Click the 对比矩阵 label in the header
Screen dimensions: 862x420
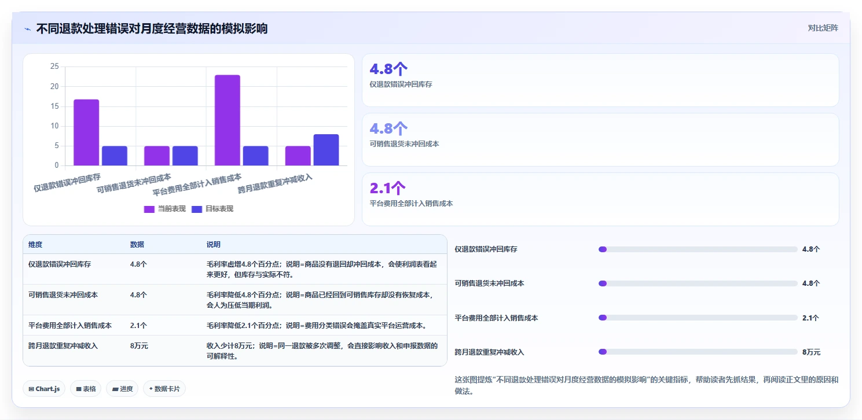(x=823, y=28)
